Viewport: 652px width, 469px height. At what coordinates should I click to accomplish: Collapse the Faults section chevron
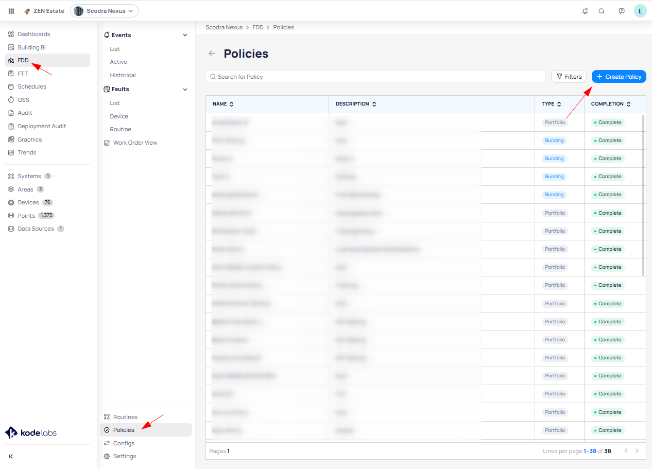pyautogui.click(x=185, y=89)
